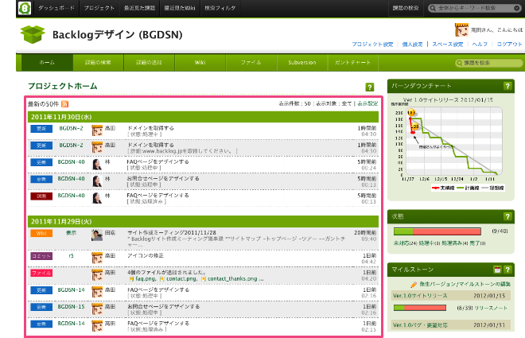Click the green box project icon
525x338 pixels.
(x=33, y=34)
